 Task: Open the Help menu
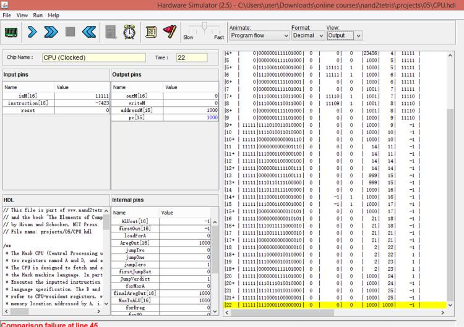click(x=54, y=15)
